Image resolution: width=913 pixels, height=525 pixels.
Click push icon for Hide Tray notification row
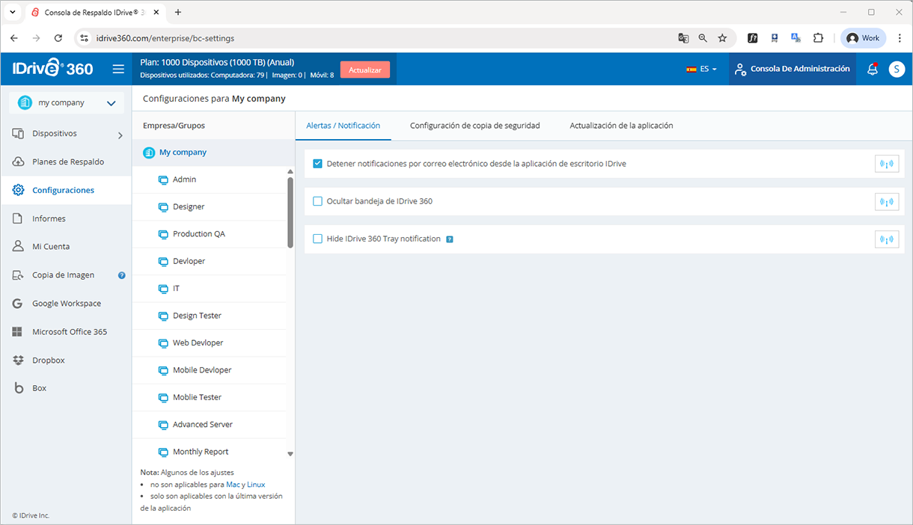pos(886,239)
